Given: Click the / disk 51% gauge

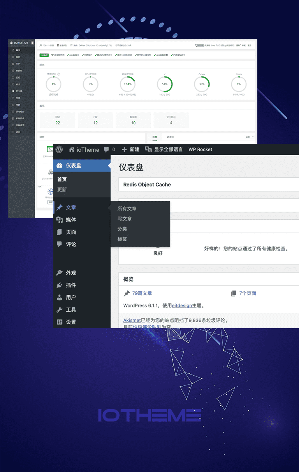Looking at the screenshot, I should tap(165, 84).
